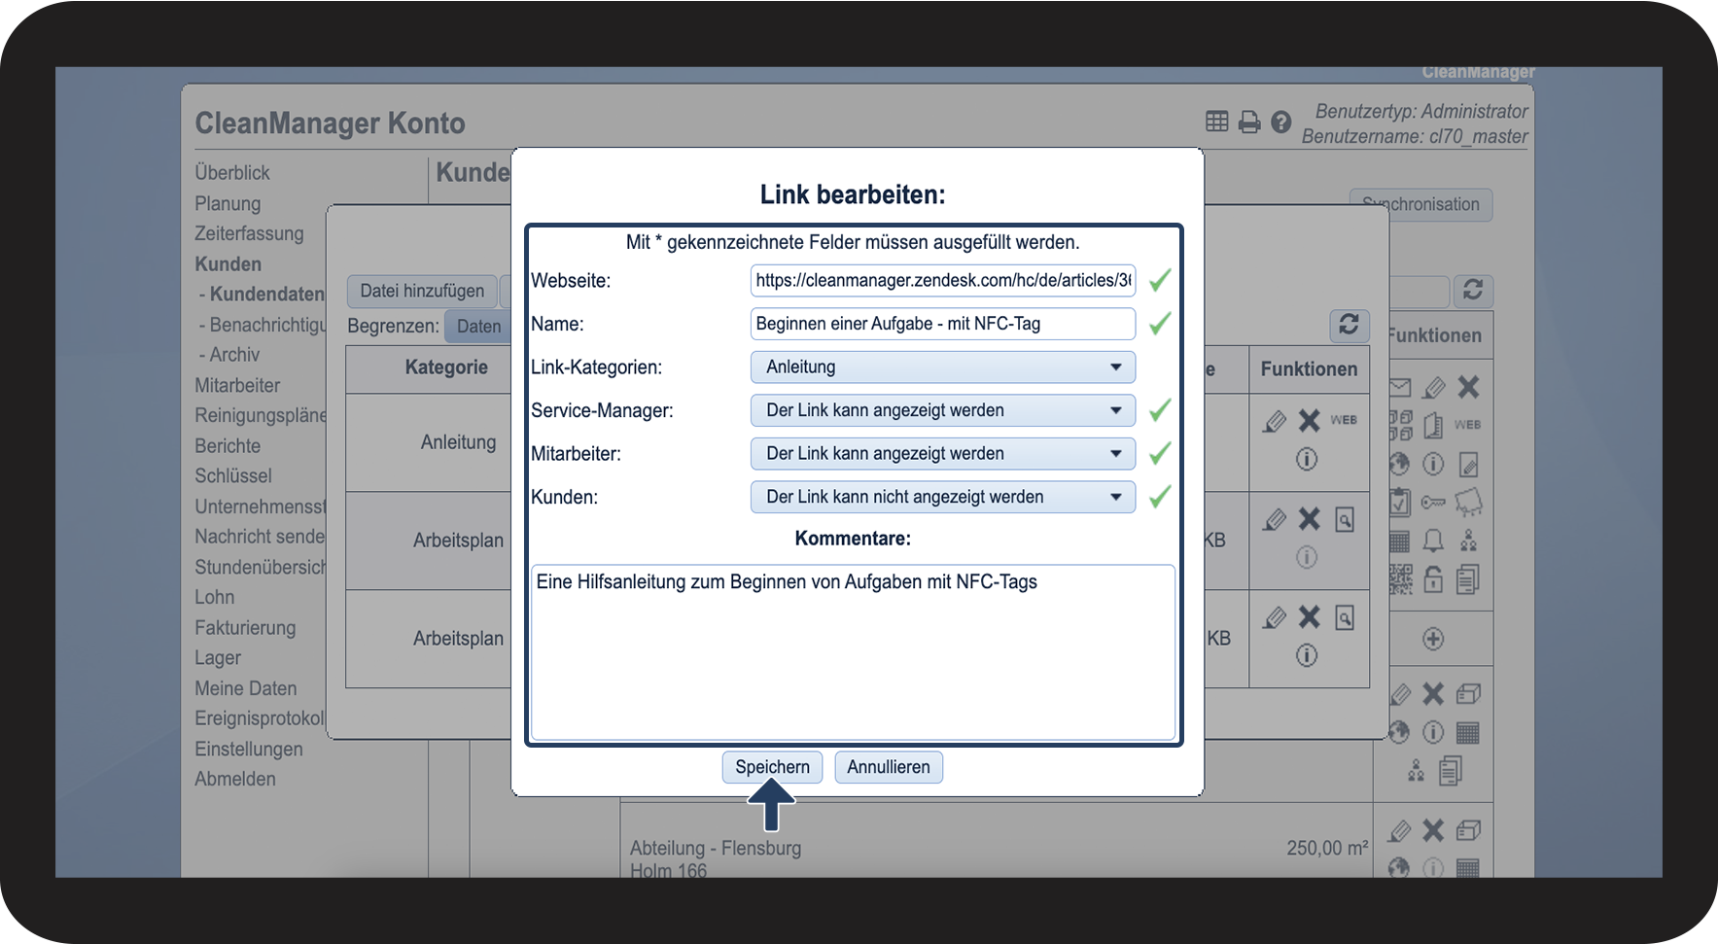Click into the Webseite URL field
1718x944 pixels.
(943, 281)
